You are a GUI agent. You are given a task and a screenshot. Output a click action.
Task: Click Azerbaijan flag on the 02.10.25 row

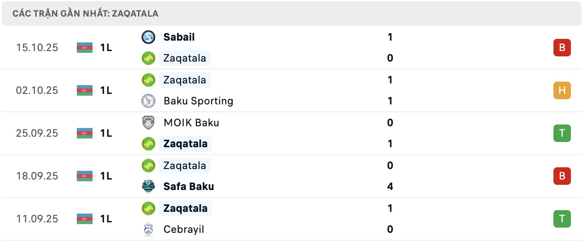click(x=85, y=90)
